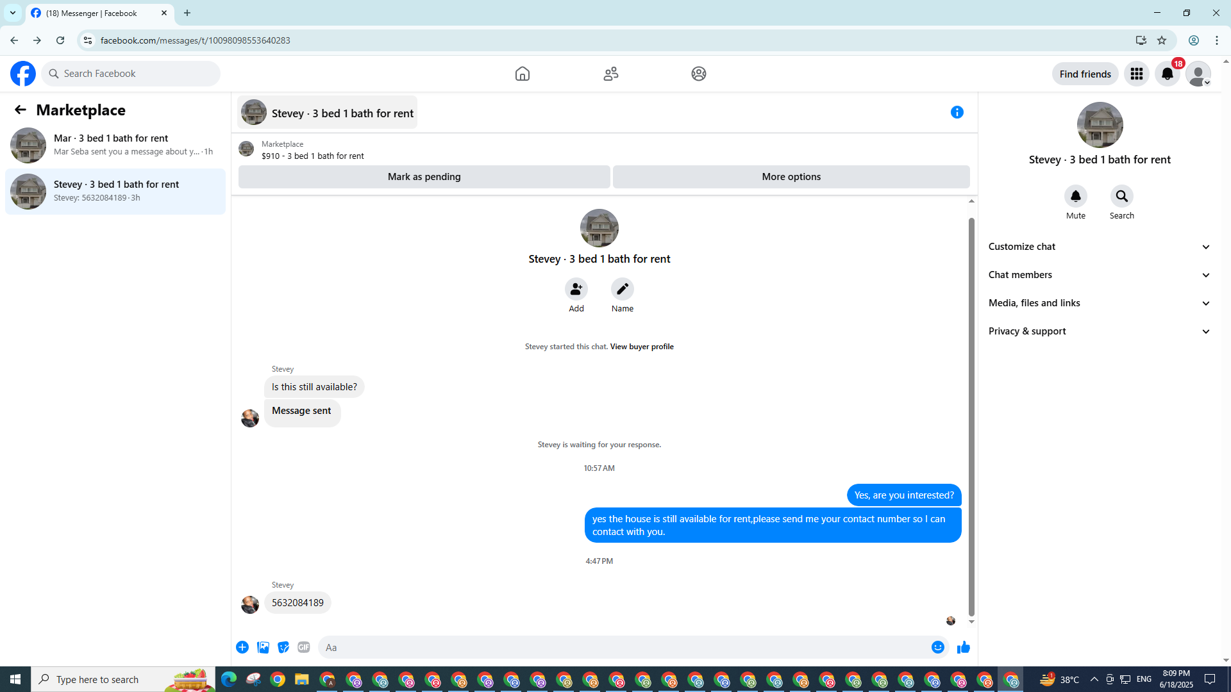Click the $910 Marketplace listing thumbnail
This screenshot has width=1231, height=692.
tap(246, 149)
